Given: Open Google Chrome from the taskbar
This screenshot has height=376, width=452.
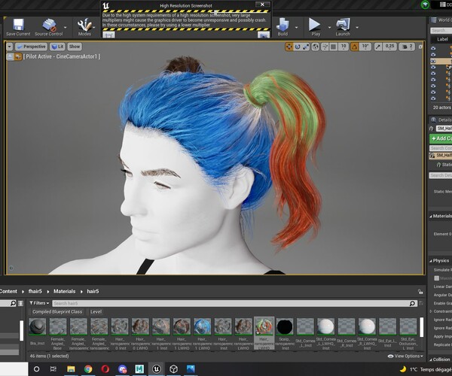Looking at the screenshot, I should coord(88,368).
